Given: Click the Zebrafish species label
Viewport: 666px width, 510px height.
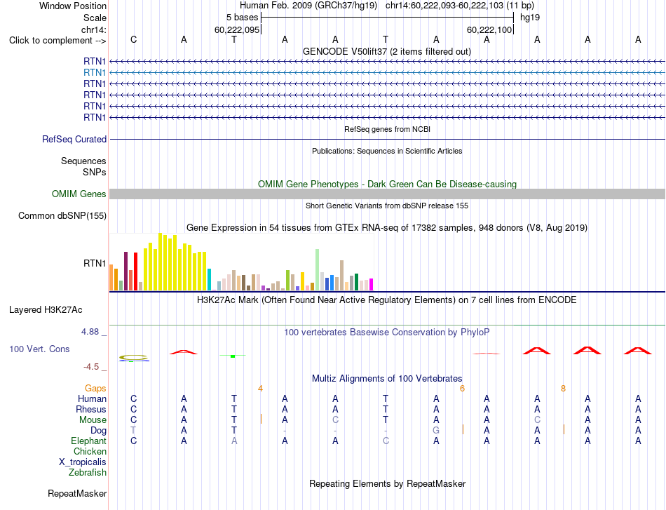Looking at the screenshot, I should (x=88, y=473).
